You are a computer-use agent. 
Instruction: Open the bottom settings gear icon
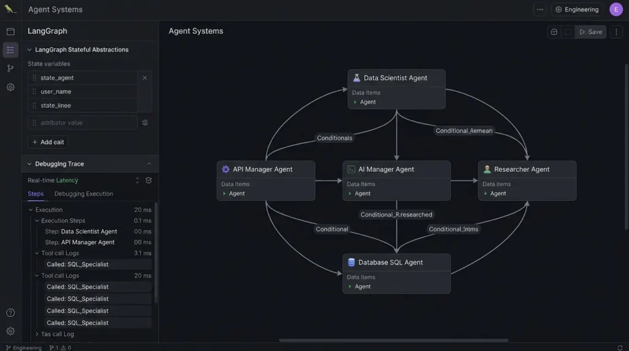click(10, 331)
